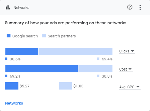Open the Avg. CPC metric dropdown

(130, 87)
